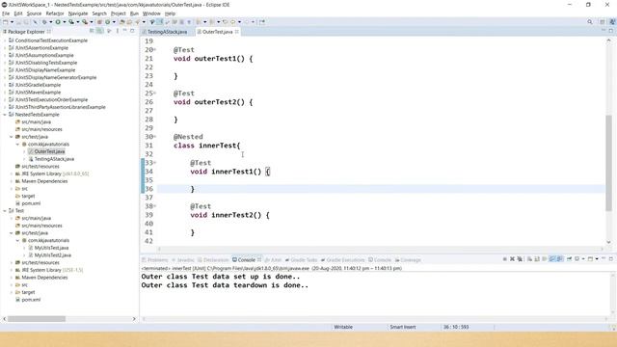Click the Search flashlight toolbar icon
Viewport: 617px width, 347px height.
click(137, 22)
